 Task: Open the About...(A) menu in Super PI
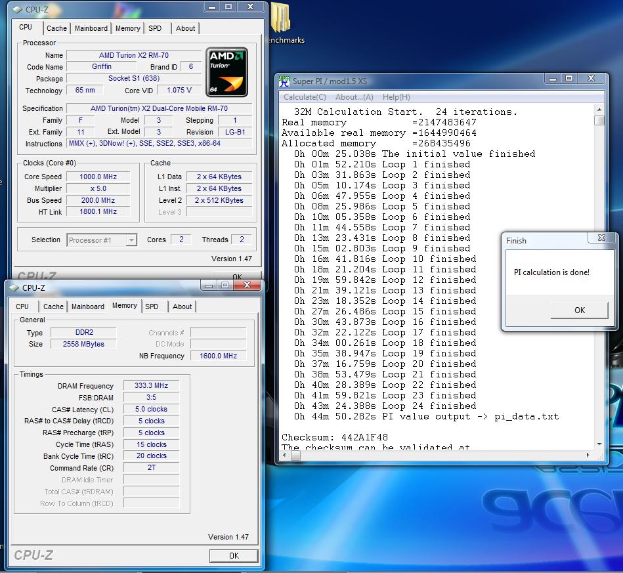point(354,97)
